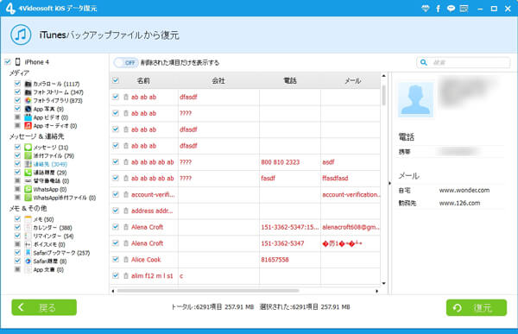Select phone 151-3362-5347 without extra number

pyautogui.click(x=282, y=243)
